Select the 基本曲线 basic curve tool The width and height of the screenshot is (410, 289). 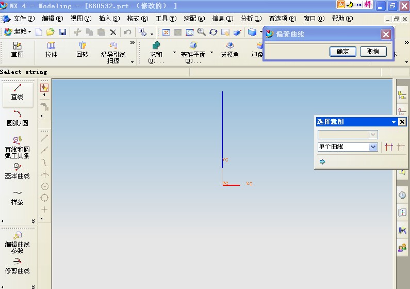(17, 171)
